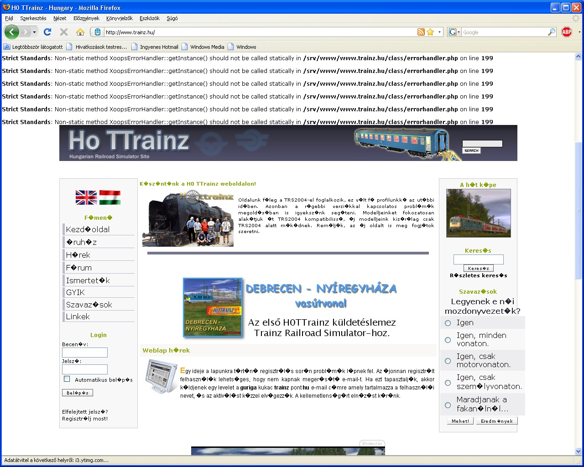Click the Keresés button in right panel

pyautogui.click(x=479, y=268)
